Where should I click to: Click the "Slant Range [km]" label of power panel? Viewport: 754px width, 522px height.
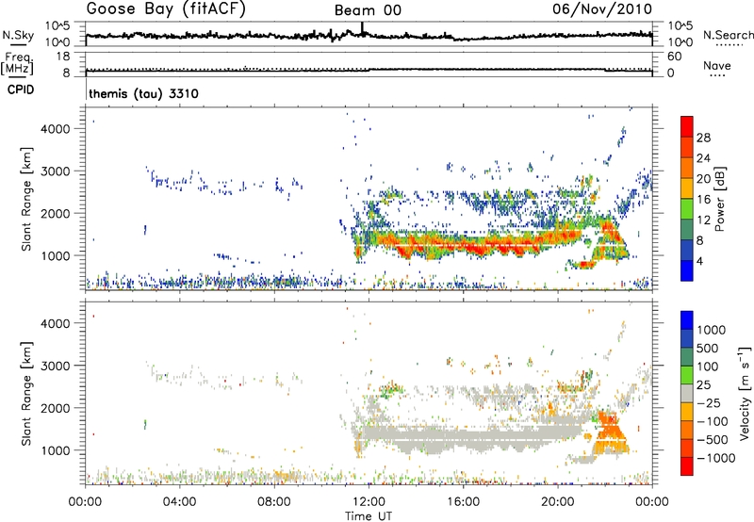coord(26,199)
